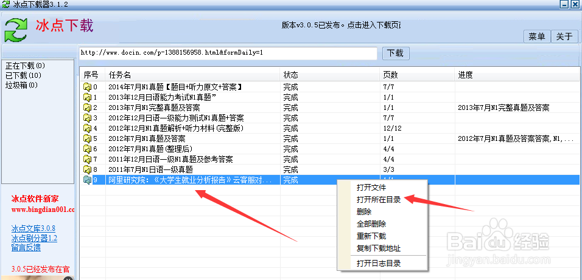This screenshot has height=280, width=582.
Task: Choose 打开所在目录 from the context menu
Action: 379,200
